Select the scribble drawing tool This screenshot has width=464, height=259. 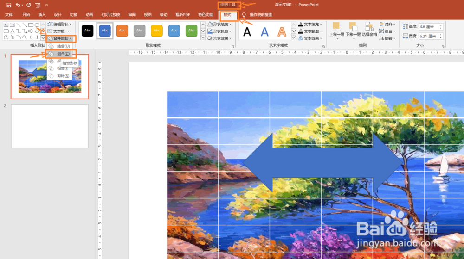(12, 37)
